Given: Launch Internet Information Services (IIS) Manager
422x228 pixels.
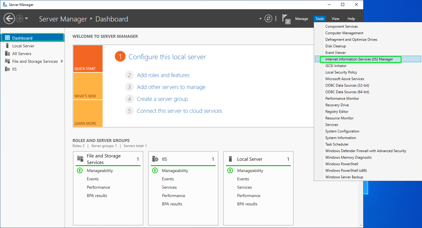Looking at the screenshot, I should point(368,59).
